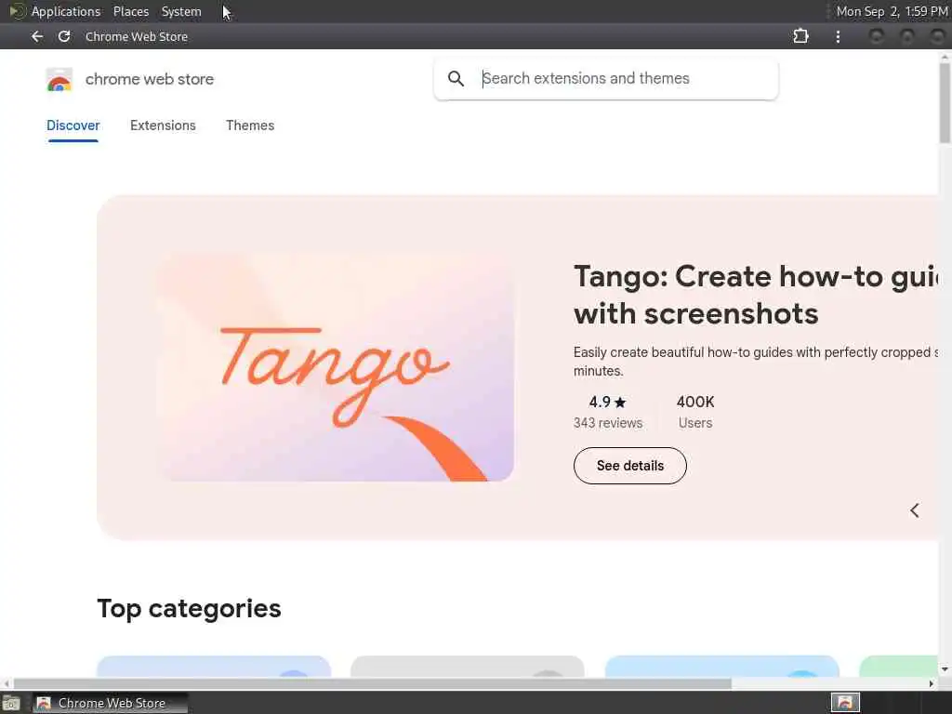Click the workspace switcher icon on the bottom panel
Viewport: 952px width, 714px height.
845,703
